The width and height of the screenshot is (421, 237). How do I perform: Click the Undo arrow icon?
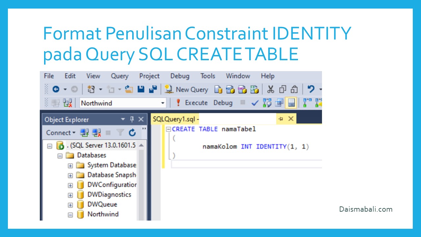coord(311,89)
